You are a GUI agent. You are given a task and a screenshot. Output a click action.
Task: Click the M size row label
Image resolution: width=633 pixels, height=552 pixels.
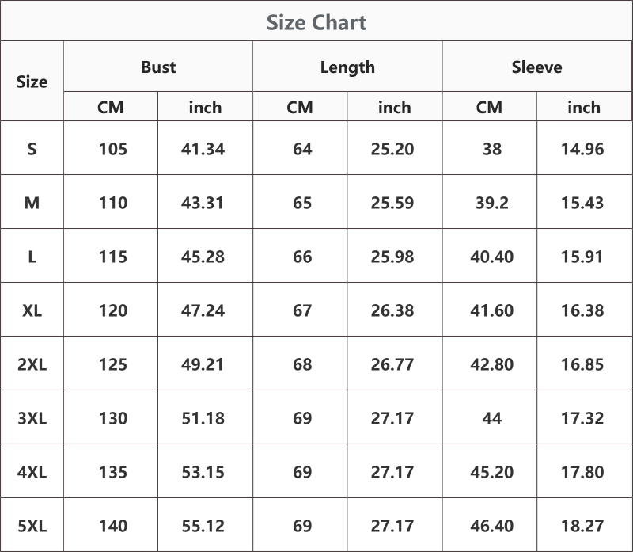click(x=32, y=203)
